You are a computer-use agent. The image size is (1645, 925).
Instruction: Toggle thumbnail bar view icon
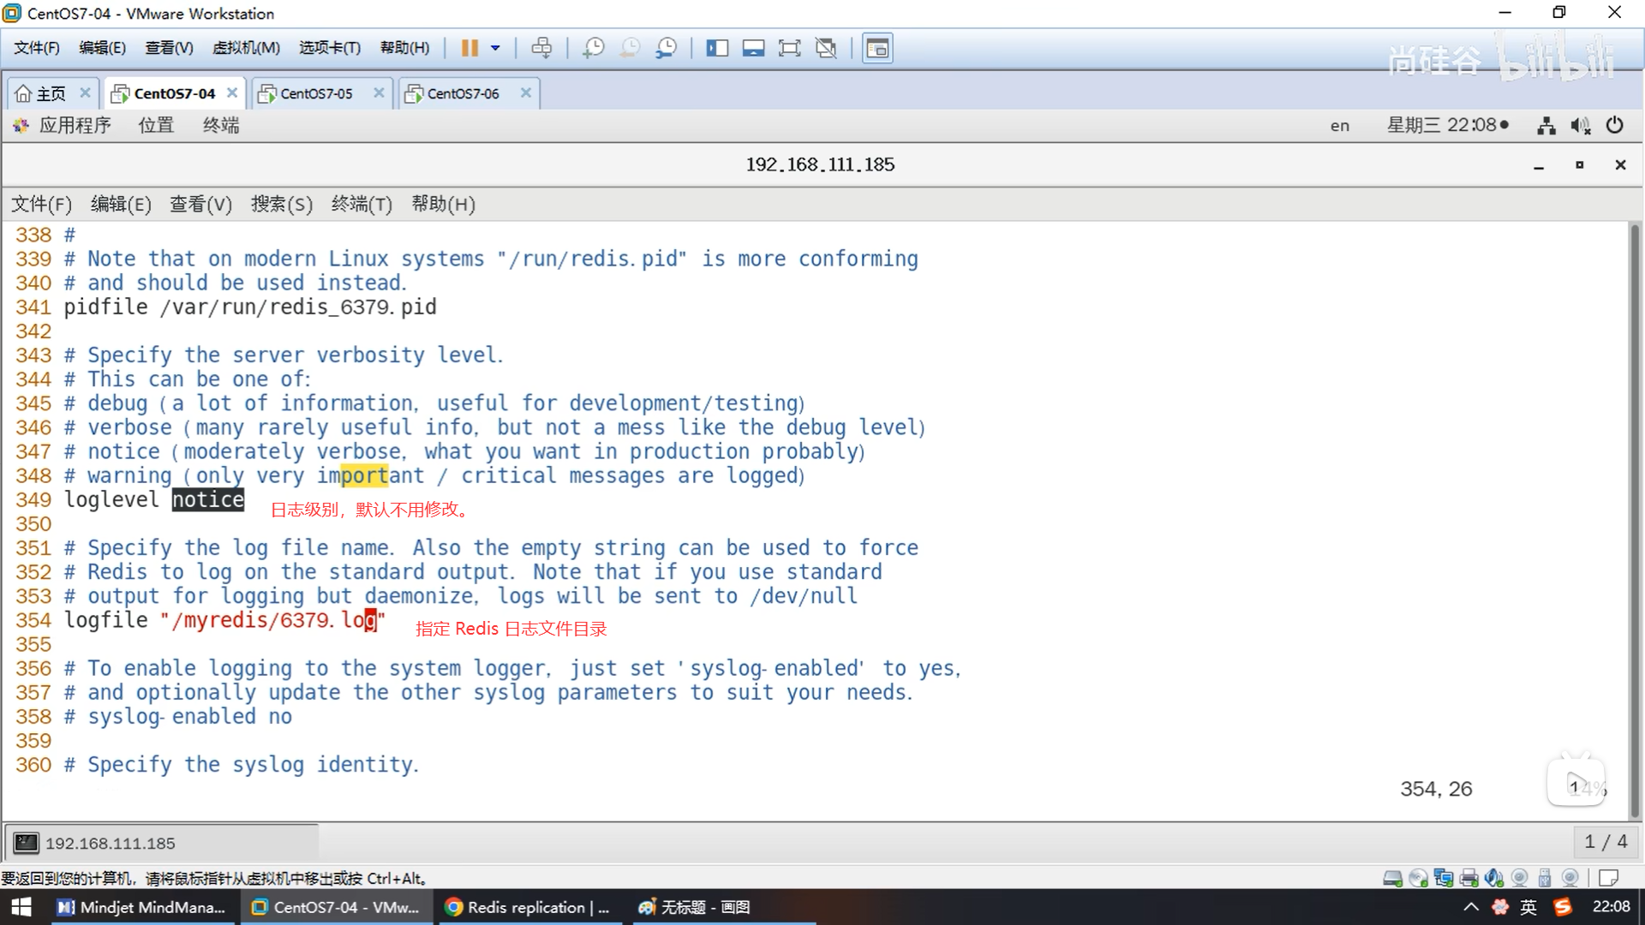pyautogui.click(x=753, y=48)
